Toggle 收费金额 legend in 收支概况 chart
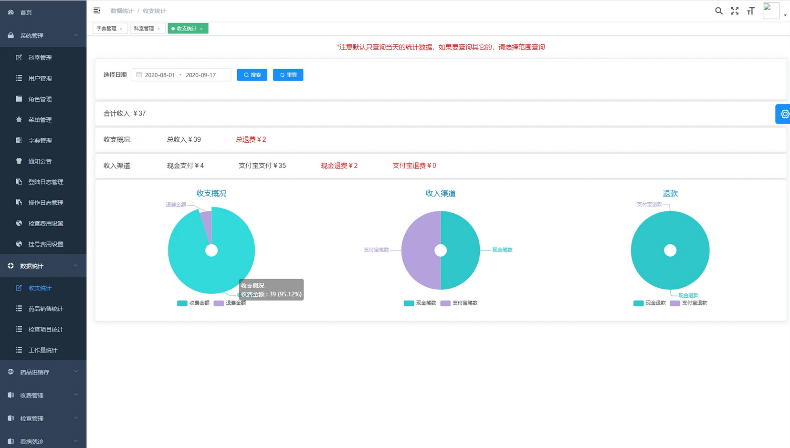Image resolution: width=790 pixels, height=448 pixels. point(193,303)
